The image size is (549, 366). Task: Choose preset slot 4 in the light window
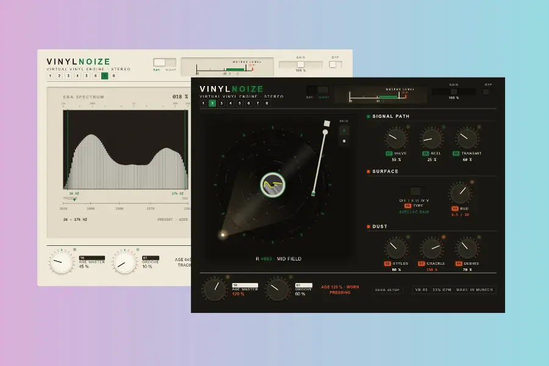[x=77, y=76]
